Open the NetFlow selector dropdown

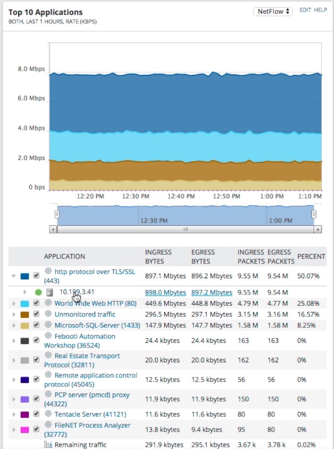coord(272,12)
